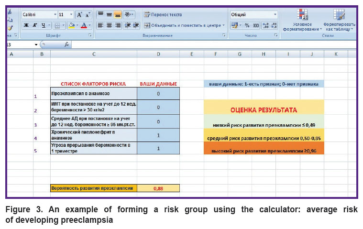This screenshot has height=229, width=363.
Task: Open the font size 11 dropdown
Action: (x=71, y=14)
